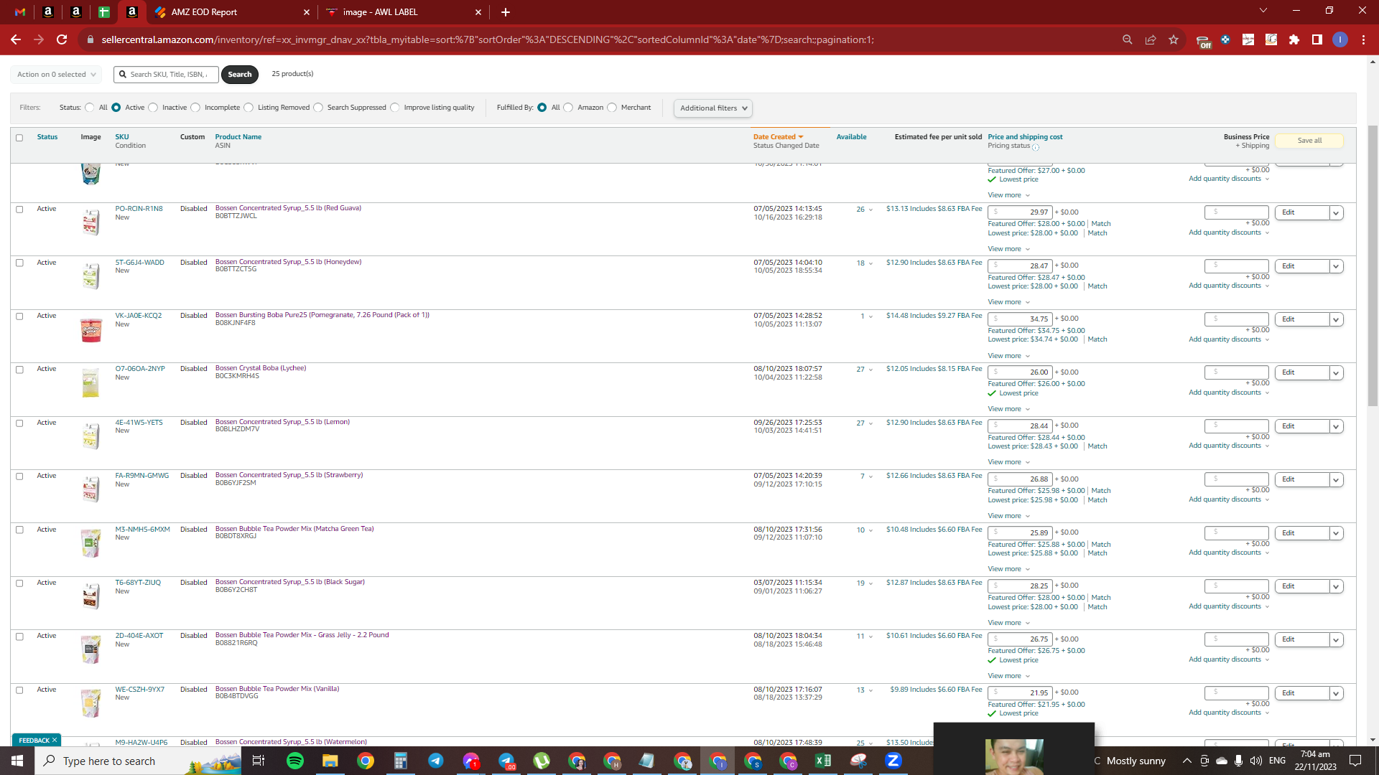The width and height of the screenshot is (1379, 775).
Task: Sort by the Available column
Action: (851, 137)
